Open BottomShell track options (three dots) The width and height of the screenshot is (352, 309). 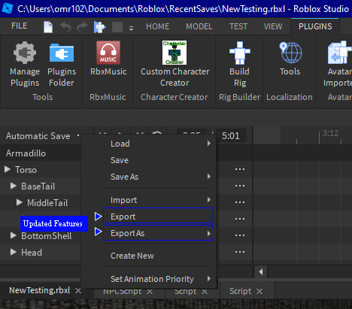click(240, 235)
